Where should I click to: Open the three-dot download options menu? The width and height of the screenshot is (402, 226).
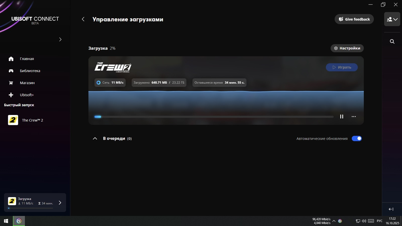coord(354,117)
